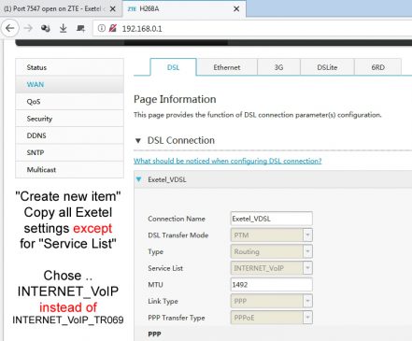Image resolution: width=412 pixels, height=341 pixels.
Task: Click the browser forward arrow
Action: (x=28, y=29)
